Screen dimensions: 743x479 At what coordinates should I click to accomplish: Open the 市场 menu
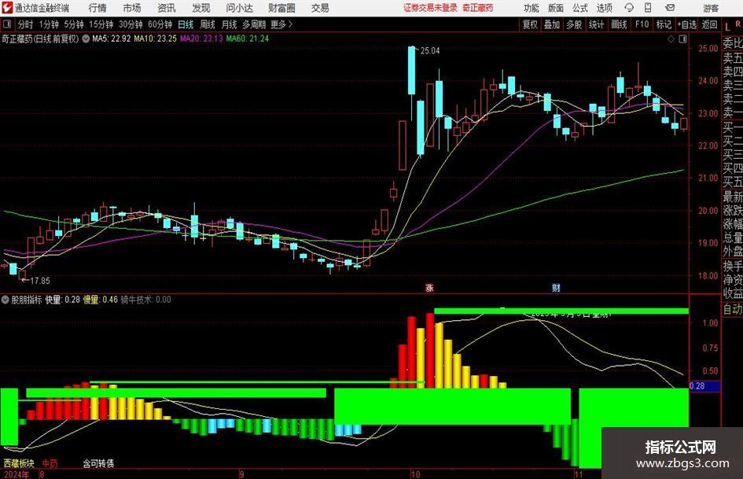pyautogui.click(x=132, y=8)
